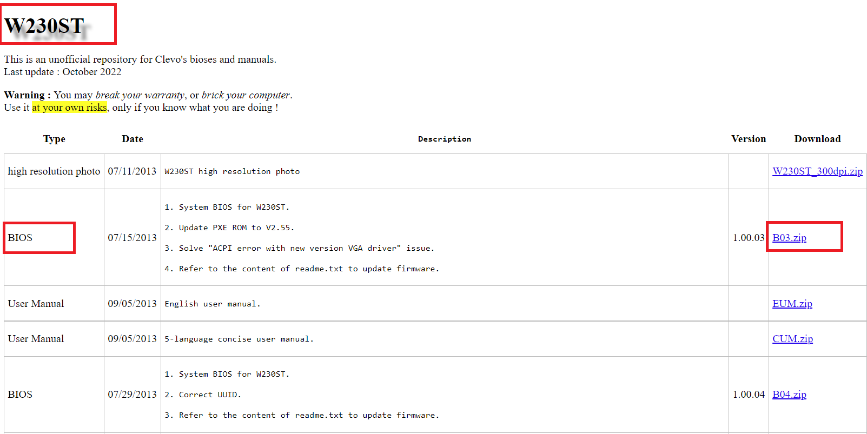This screenshot has height=434, width=867.
Task: Click the 07/11/2013 date cell
Action: coord(132,171)
